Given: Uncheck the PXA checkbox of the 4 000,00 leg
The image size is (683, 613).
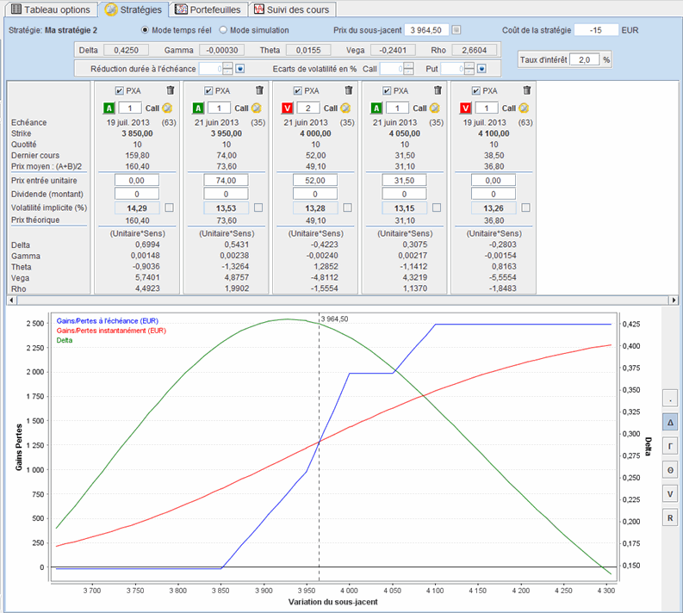Looking at the screenshot, I should (x=299, y=90).
